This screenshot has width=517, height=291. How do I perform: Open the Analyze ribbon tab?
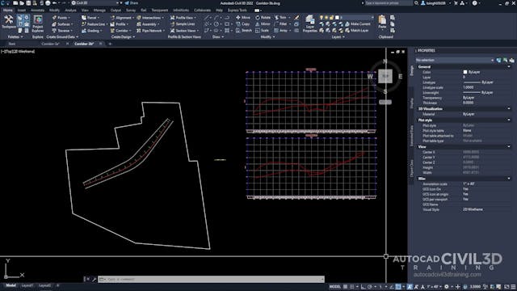coord(70,11)
